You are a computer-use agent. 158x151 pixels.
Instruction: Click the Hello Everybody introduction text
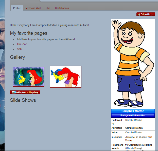(49, 25)
